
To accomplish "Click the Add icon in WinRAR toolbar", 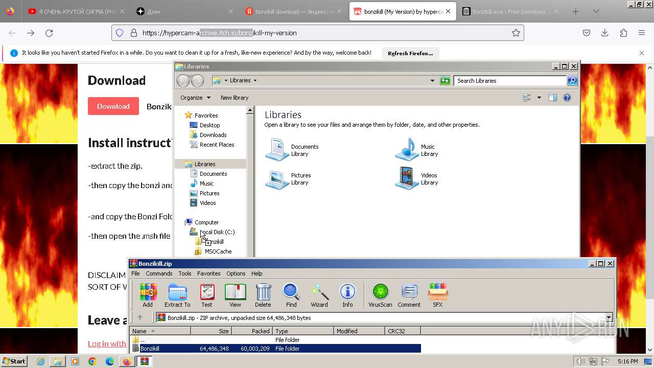I will [x=148, y=295].
